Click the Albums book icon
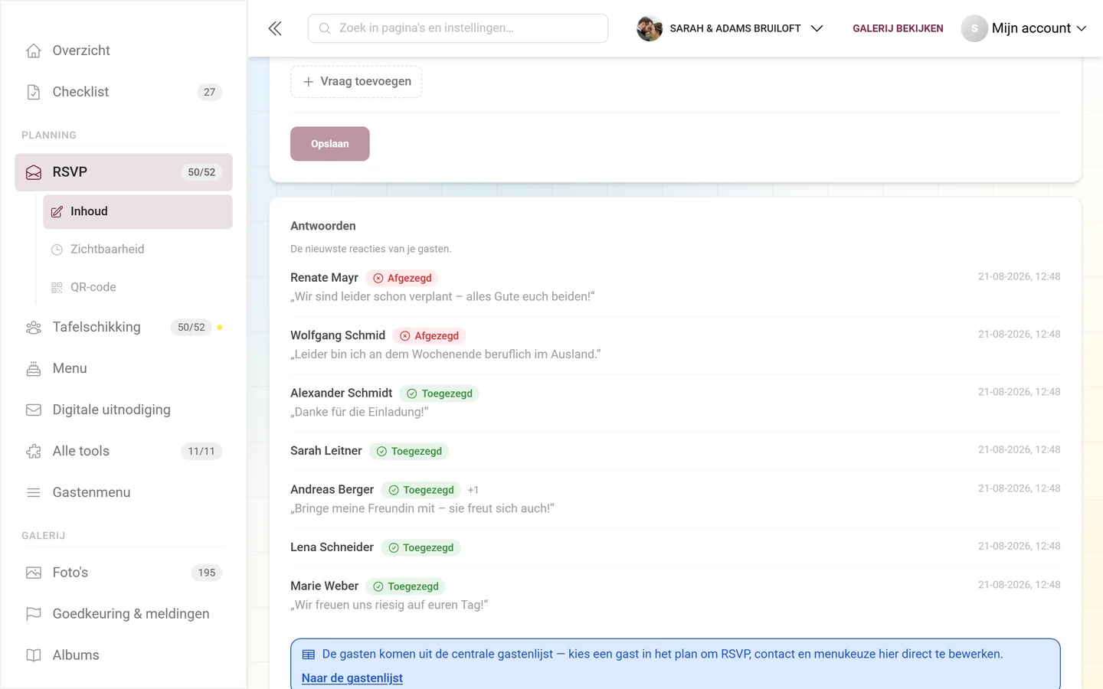Screen dimensions: 1103x689 point(34,655)
